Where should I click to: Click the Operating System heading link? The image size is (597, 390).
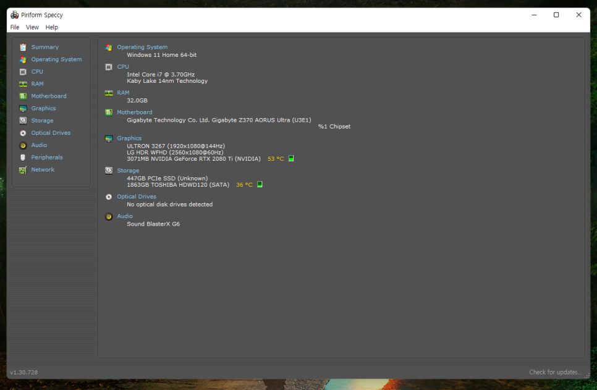[142, 47]
